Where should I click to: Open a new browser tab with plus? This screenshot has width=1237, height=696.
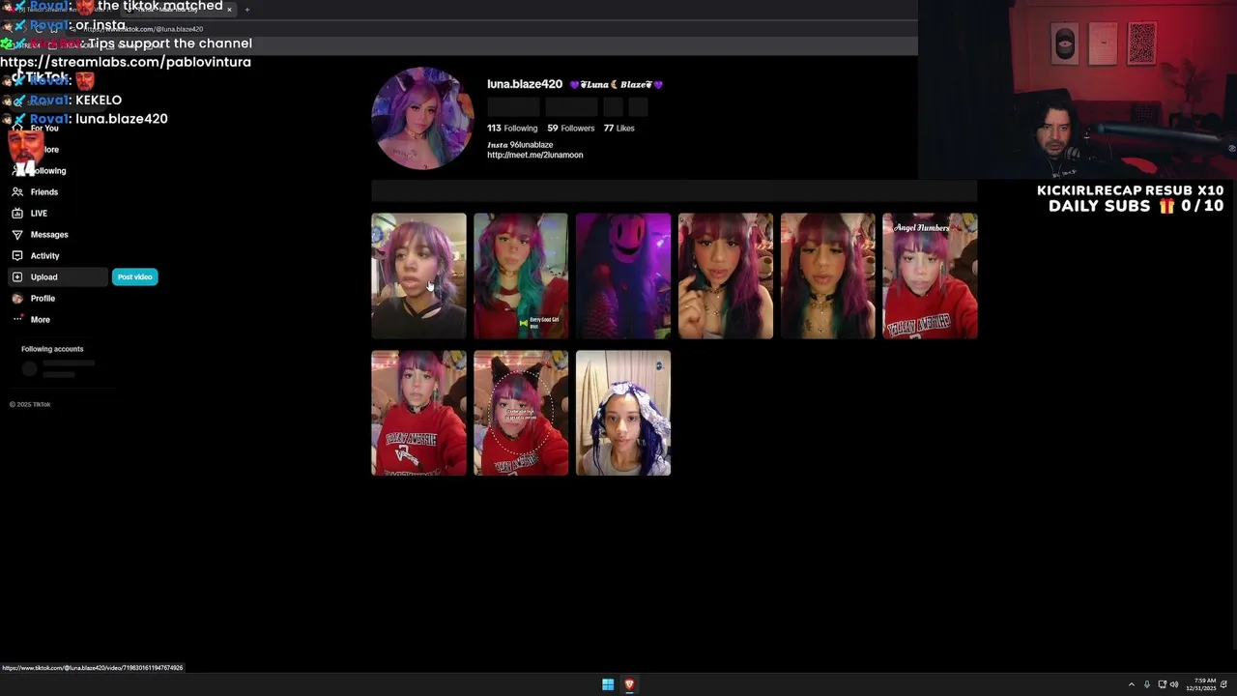point(246,10)
